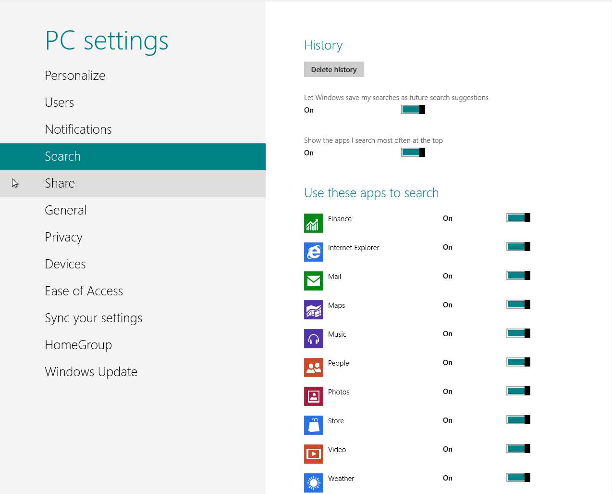Click the Music headphones icon
Image resolution: width=612 pixels, height=494 pixels.
pos(314,339)
